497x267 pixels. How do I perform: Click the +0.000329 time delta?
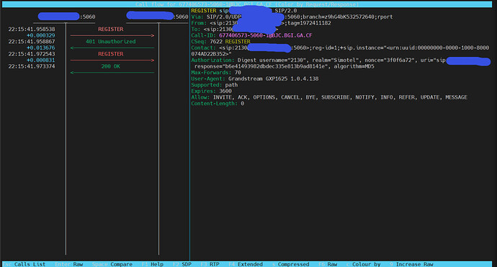(41, 35)
